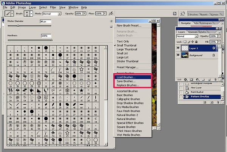Move the Hardness slider handle

coord(51,40)
